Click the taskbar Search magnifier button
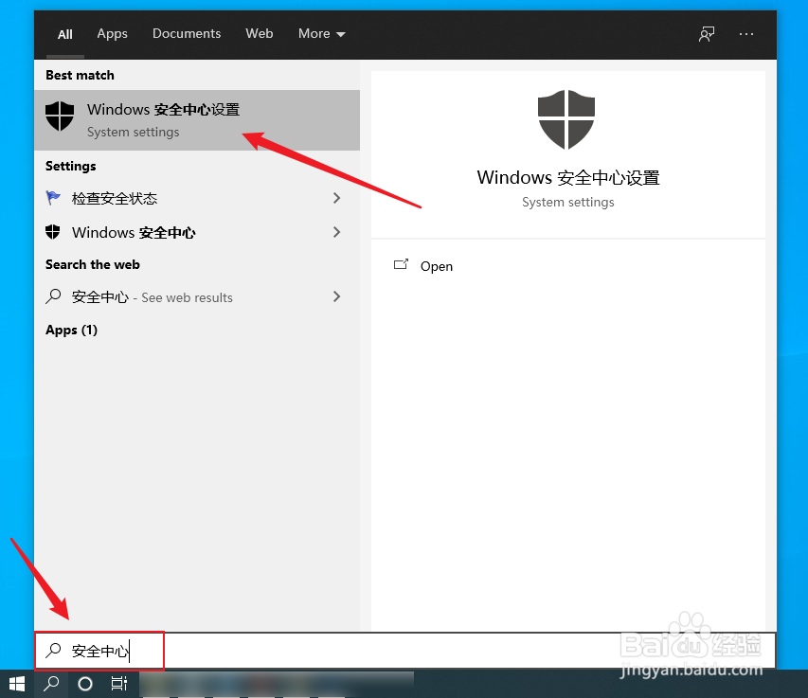This screenshot has height=698, width=808. (51, 684)
